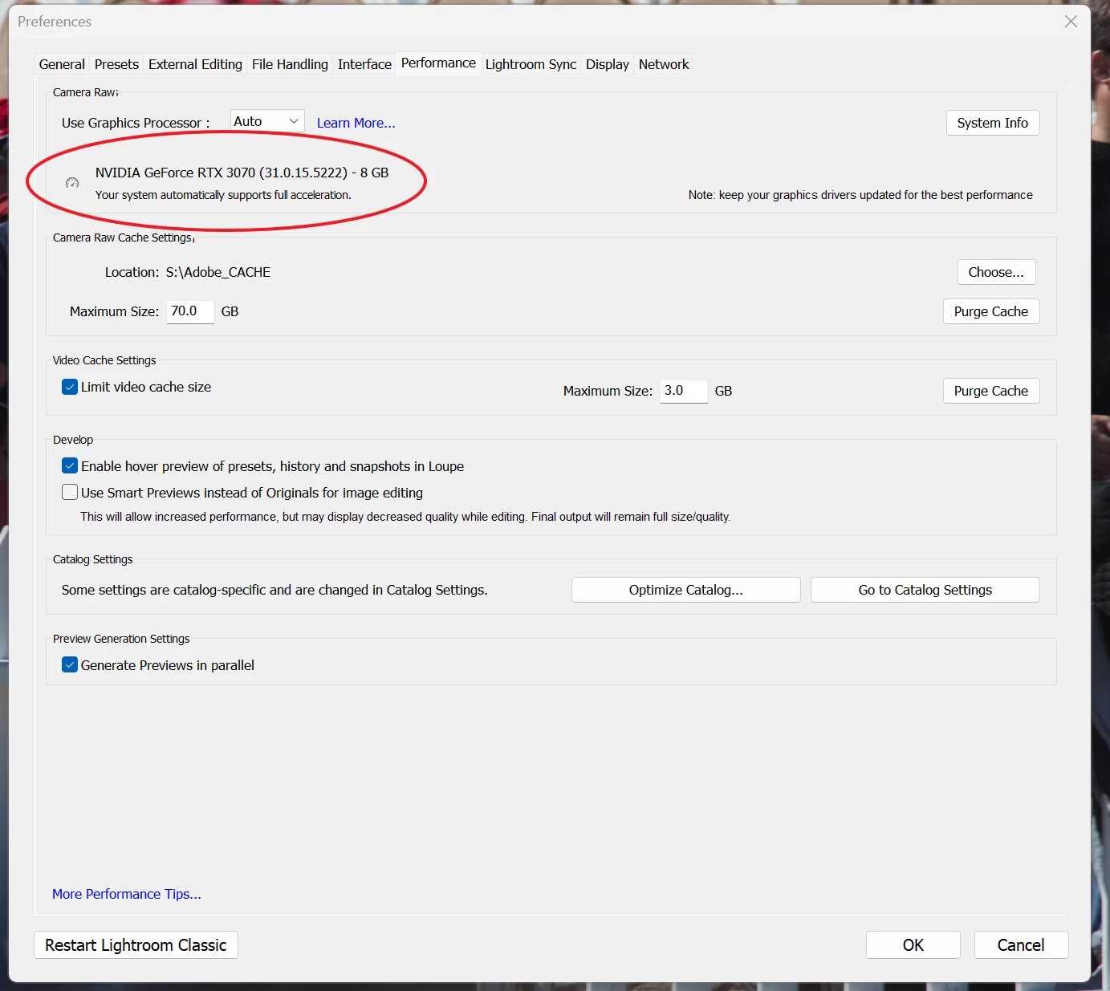Choose a new Camera Raw cache location

click(996, 272)
